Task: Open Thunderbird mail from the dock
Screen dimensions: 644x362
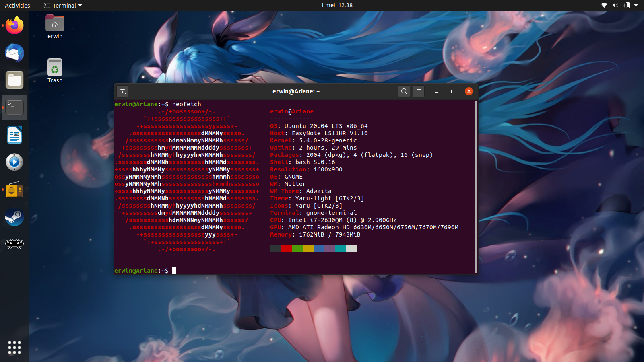Action: coord(14,53)
